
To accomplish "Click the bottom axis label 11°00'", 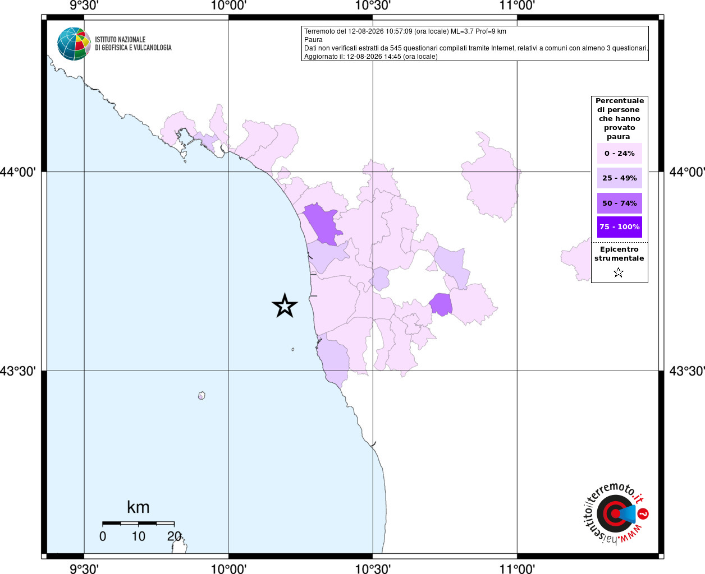I will pyautogui.click(x=517, y=569).
